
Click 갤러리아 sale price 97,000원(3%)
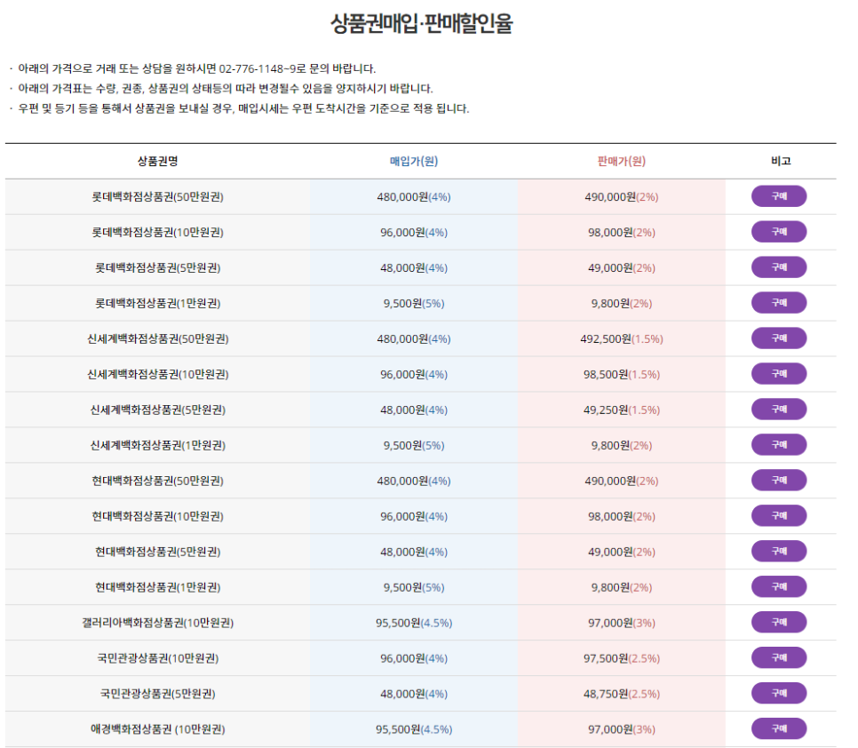(x=622, y=624)
